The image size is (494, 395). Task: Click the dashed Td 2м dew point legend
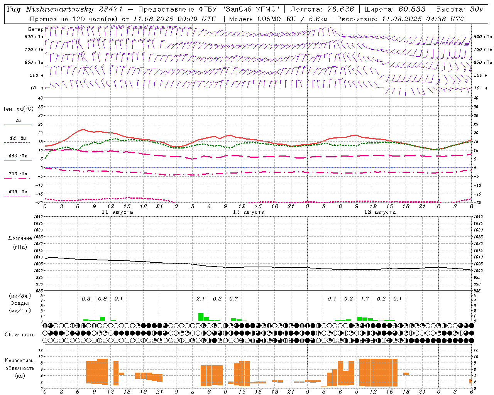tap(18, 140)
